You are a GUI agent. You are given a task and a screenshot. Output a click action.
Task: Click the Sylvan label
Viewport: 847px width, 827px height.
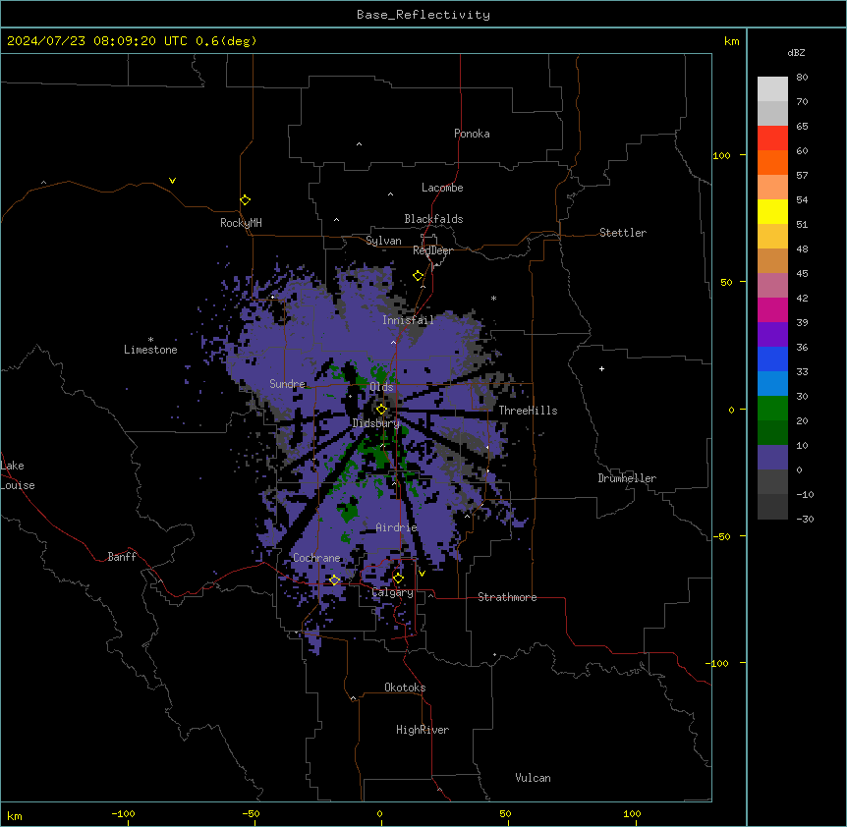tap(383, 241)
